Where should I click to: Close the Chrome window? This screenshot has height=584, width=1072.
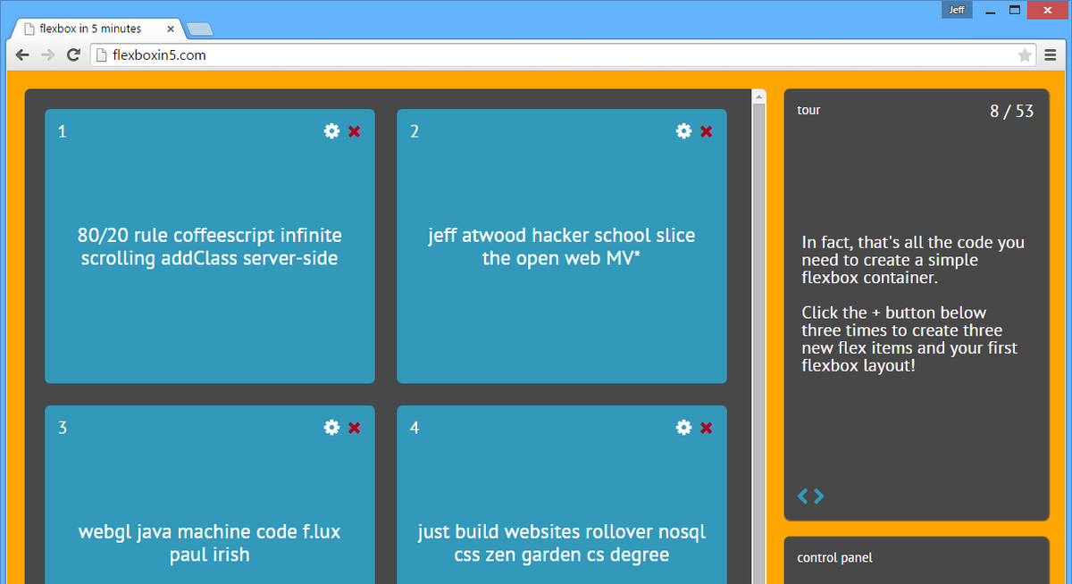[1048, 10]
